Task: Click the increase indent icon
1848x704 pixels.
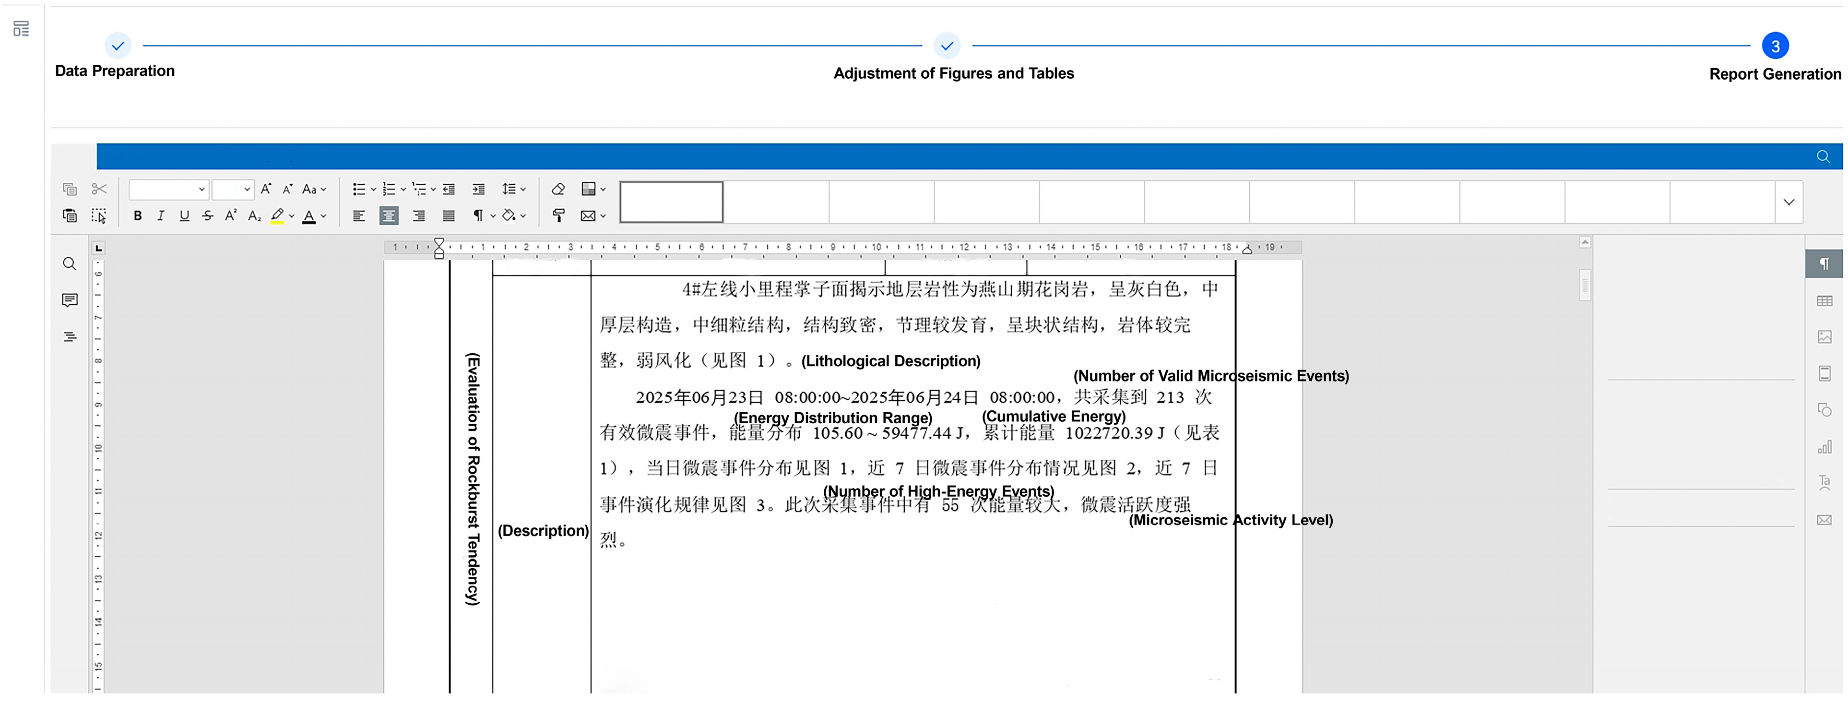Action: click(478, 189)
